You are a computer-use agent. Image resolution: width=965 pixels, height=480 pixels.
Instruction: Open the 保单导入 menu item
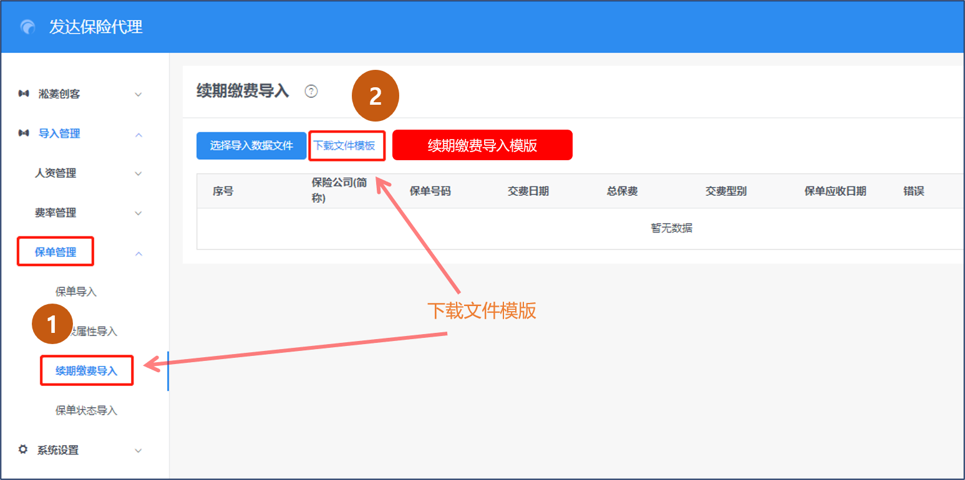tap(76, 292)
